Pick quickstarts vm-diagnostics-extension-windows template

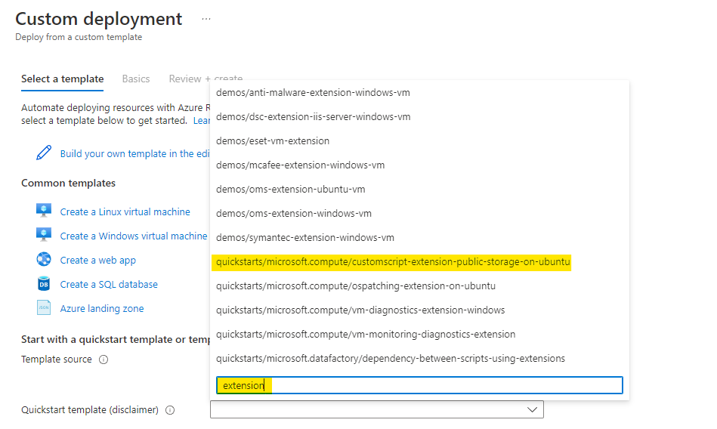(x=360, y=310)
